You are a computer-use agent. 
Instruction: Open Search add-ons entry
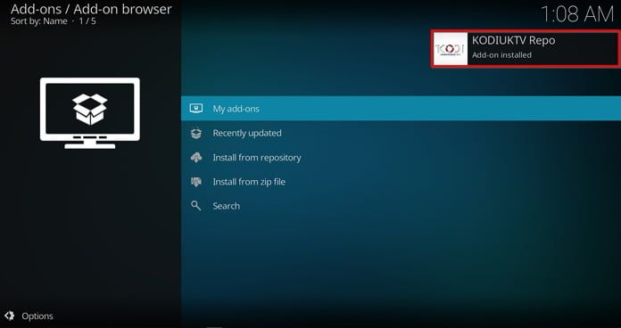[401, 206]
